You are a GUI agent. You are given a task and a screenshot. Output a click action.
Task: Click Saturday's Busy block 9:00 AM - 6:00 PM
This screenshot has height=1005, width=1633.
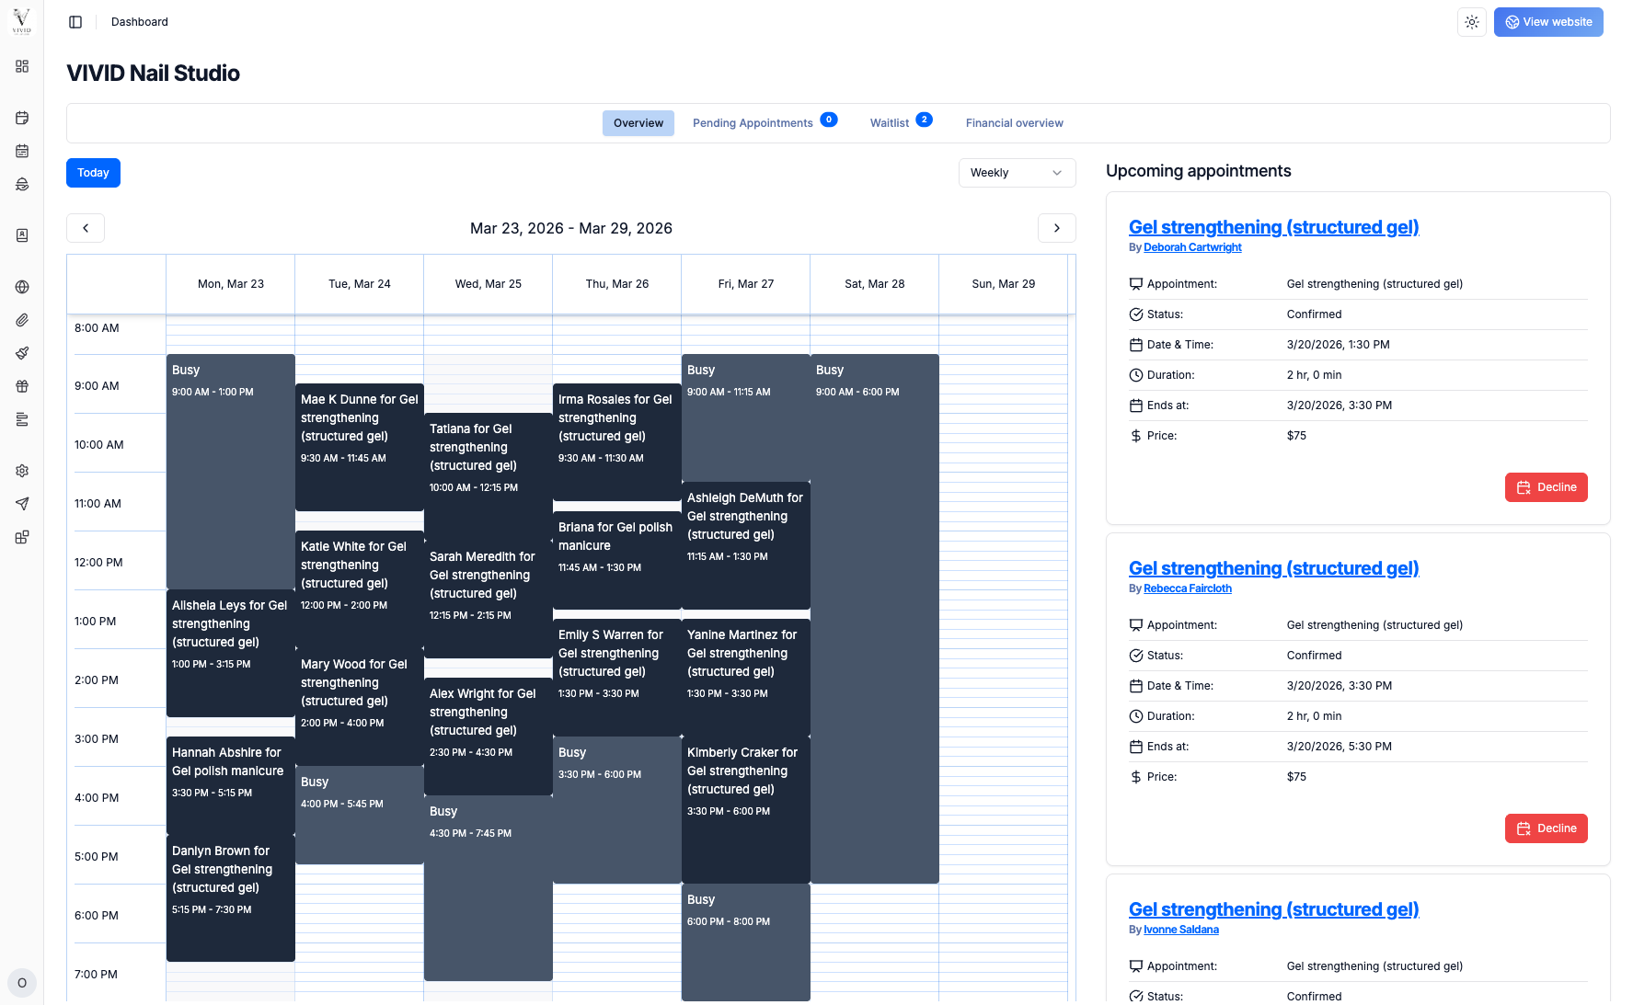click(875, 619)
